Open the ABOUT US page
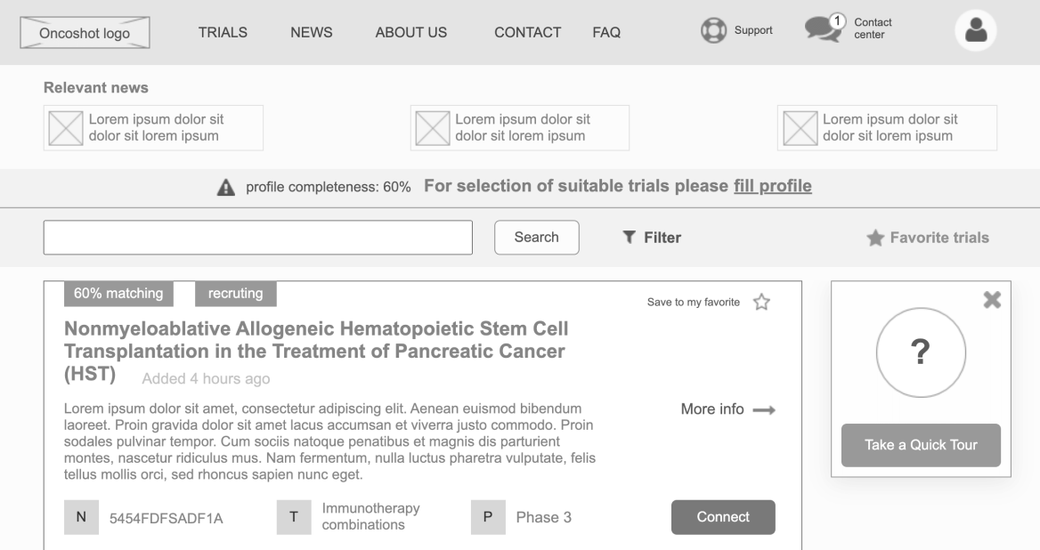 [x=411, y=32]
